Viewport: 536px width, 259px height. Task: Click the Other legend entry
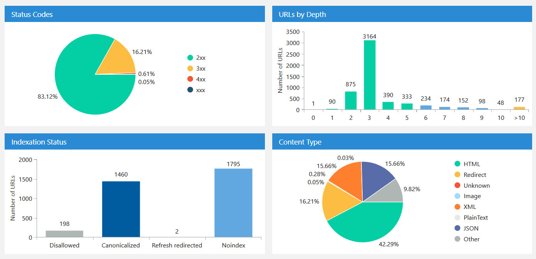tap(467, 239)
